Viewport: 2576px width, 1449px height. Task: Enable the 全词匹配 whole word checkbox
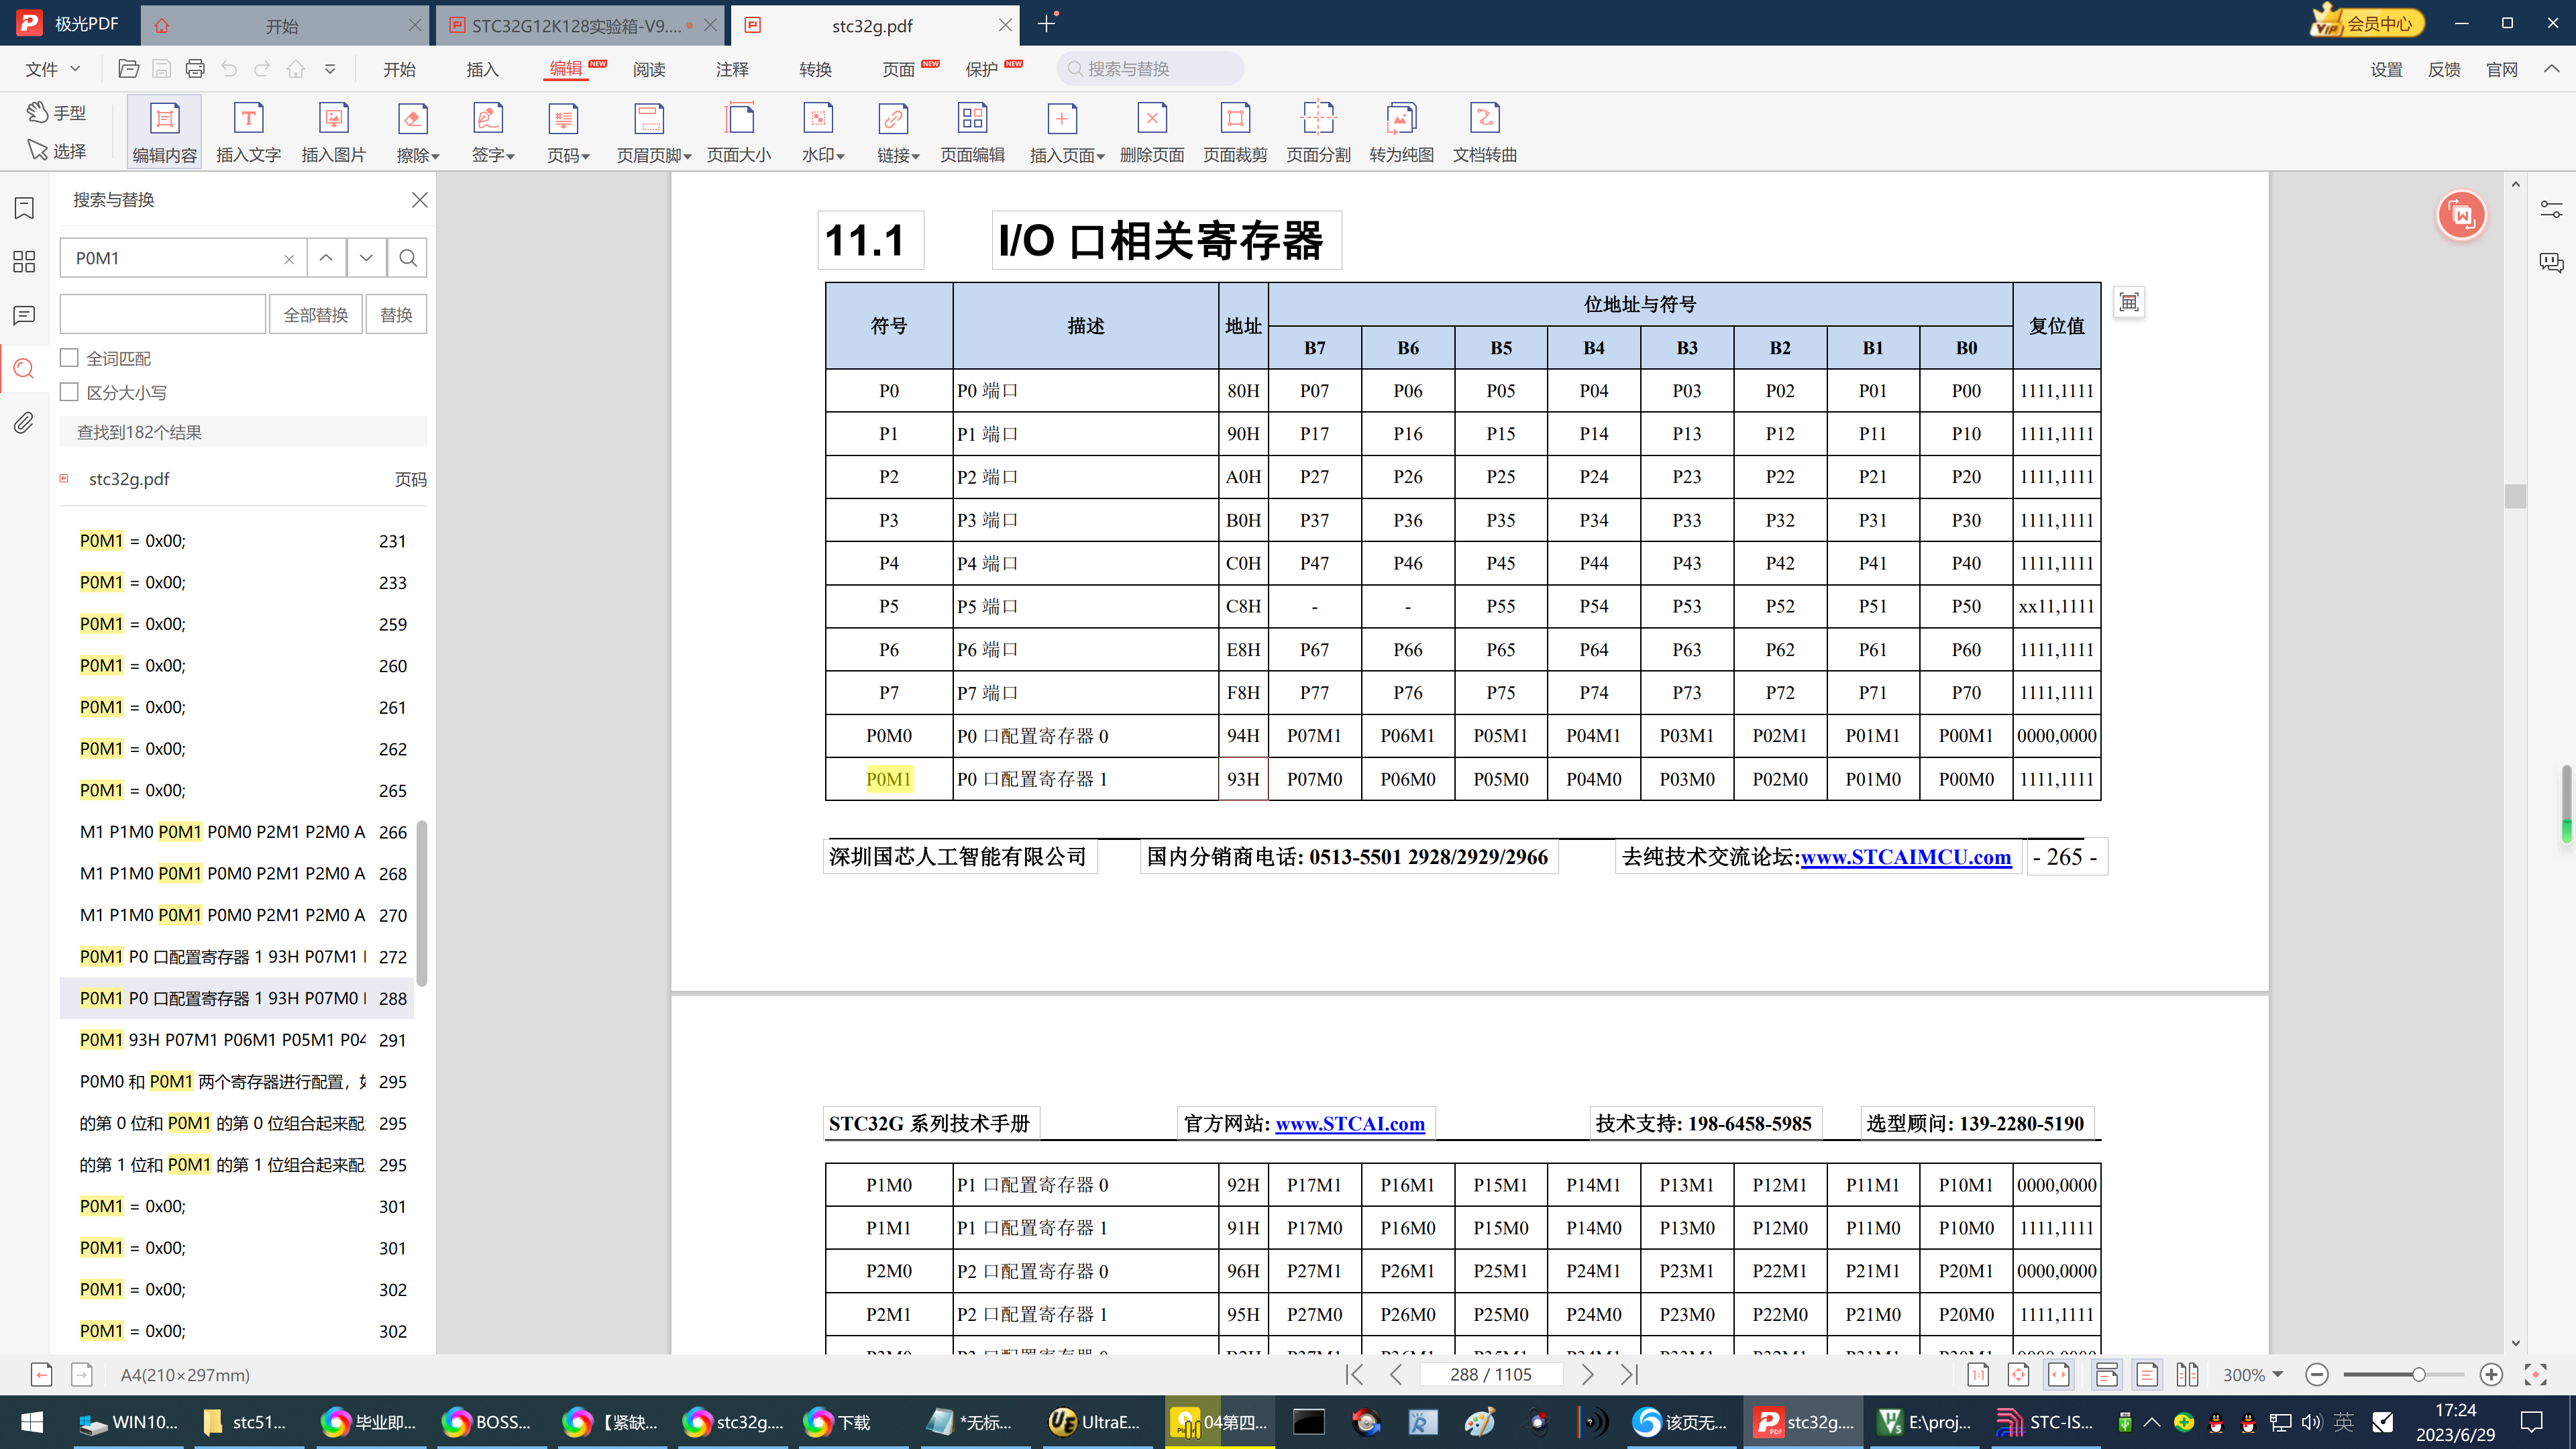tap(70, 358)
